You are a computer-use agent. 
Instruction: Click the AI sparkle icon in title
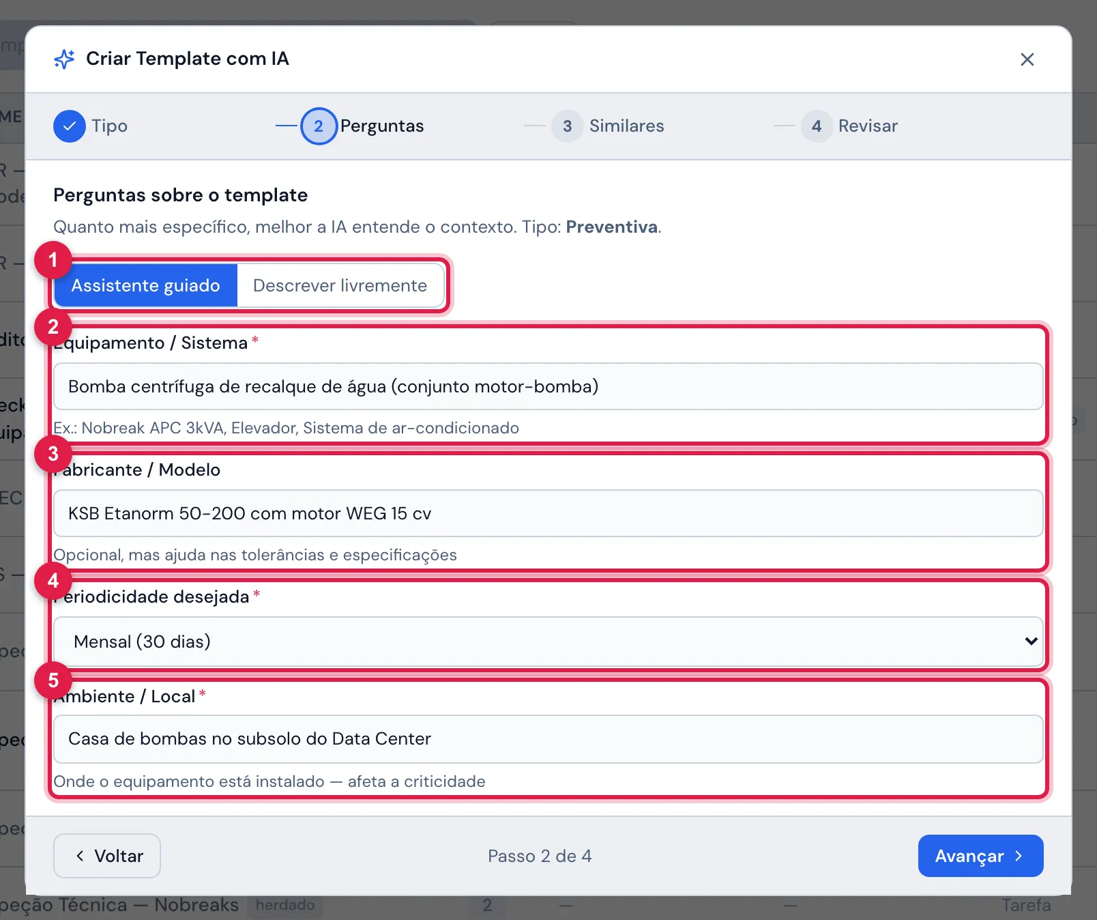tap(64, 59)
